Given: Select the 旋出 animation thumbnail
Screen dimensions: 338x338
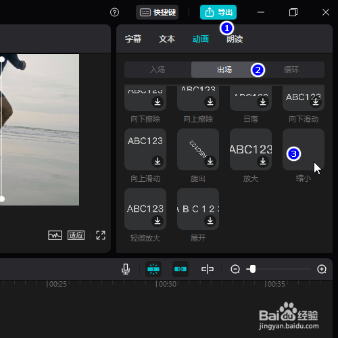Looking at the screenshot, I should [198, 149].
